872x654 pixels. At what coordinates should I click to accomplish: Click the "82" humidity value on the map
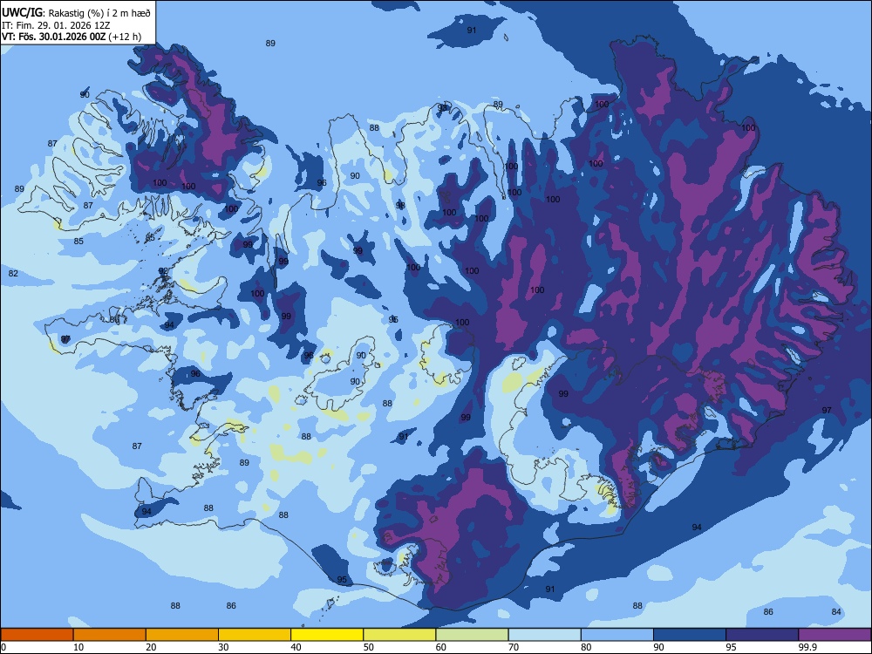13,273
